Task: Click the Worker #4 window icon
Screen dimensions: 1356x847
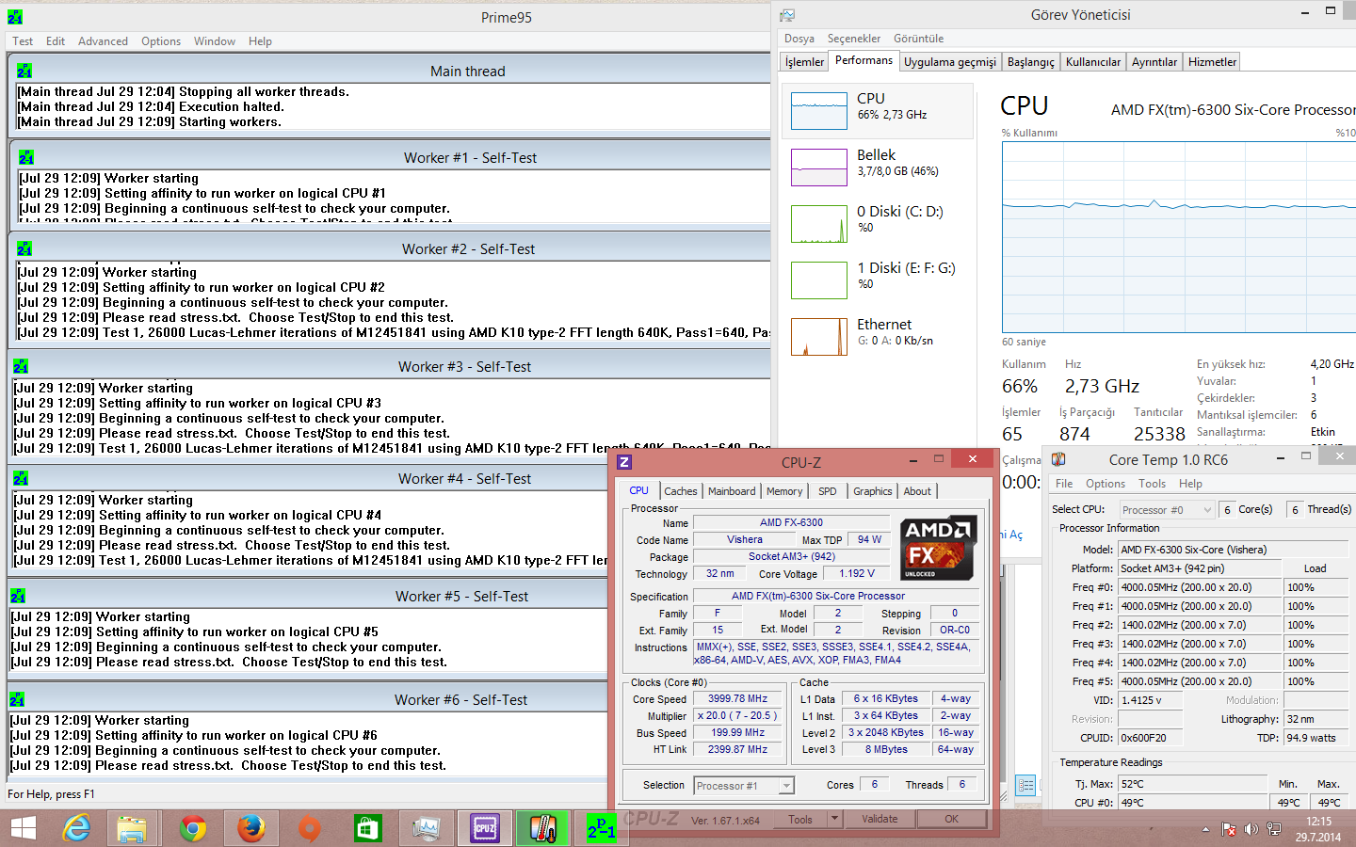Action: [x=21, y=478]
